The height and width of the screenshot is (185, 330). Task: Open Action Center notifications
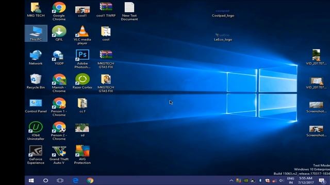point(322,180)
